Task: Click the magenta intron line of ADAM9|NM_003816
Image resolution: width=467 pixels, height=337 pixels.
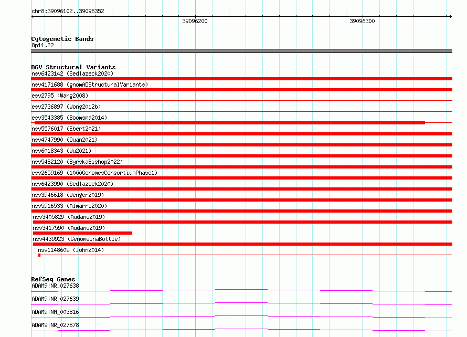Action: click(241, 317)
